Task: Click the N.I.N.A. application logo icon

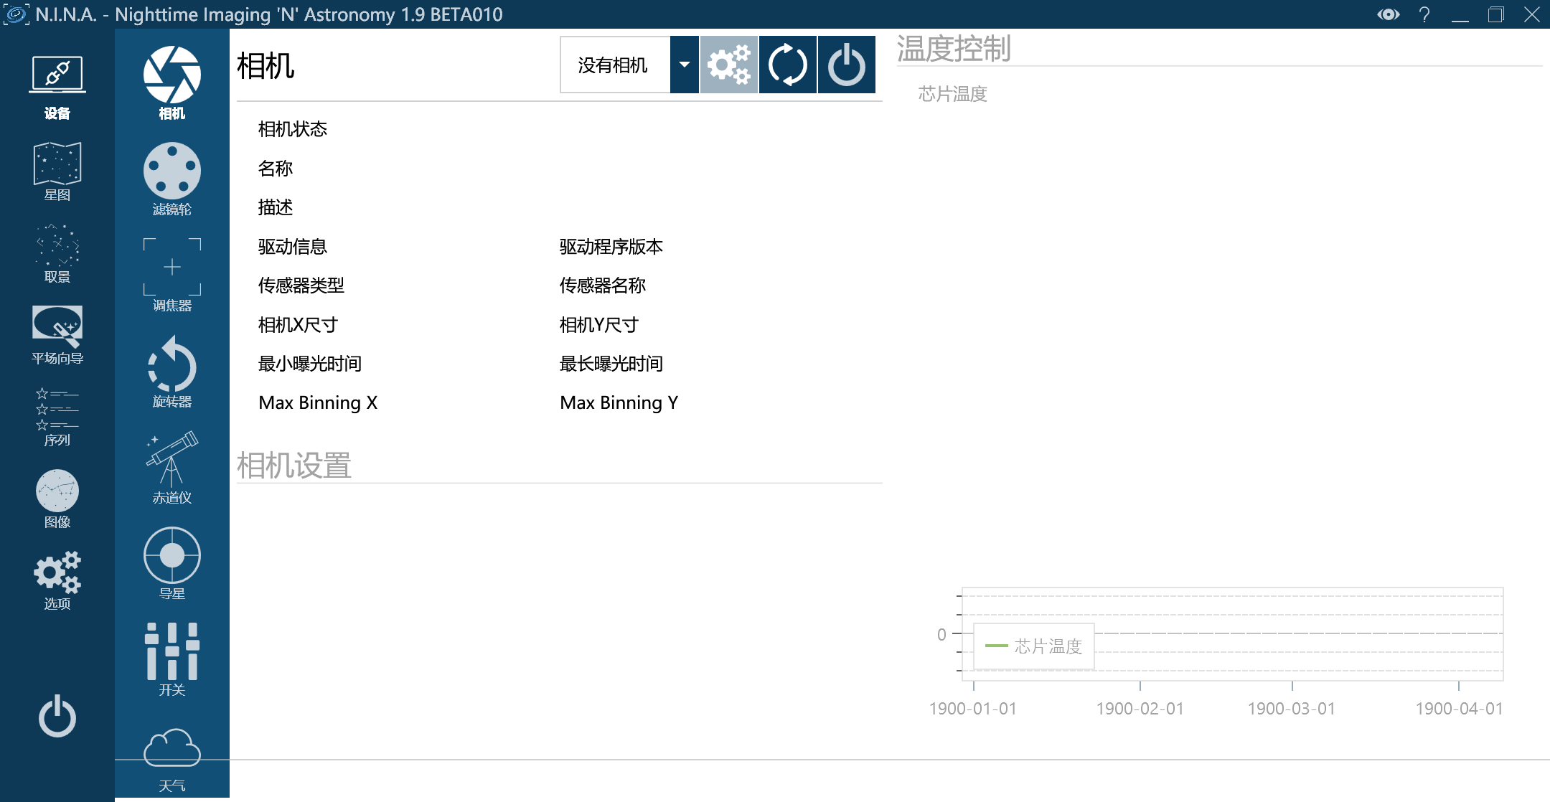Action: [16, 14]
